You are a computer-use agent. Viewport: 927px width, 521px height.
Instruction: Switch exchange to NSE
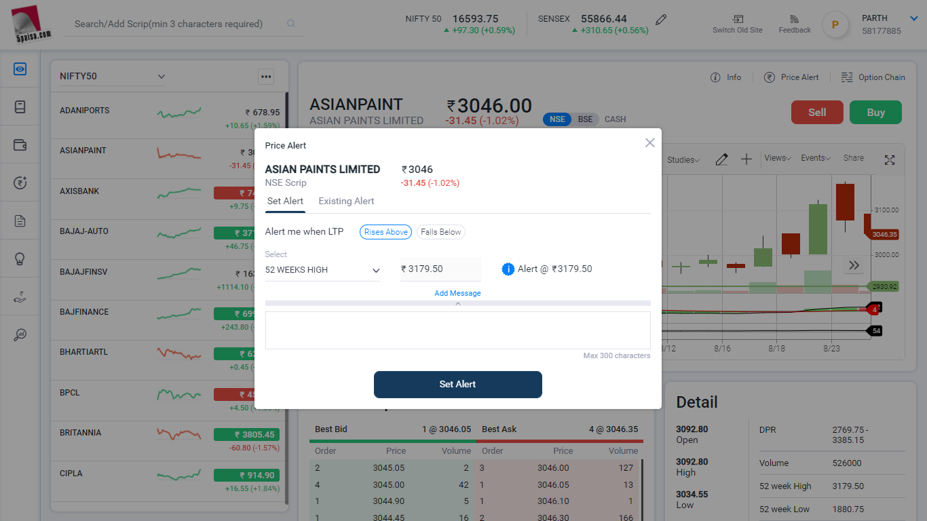pos(557,119)
